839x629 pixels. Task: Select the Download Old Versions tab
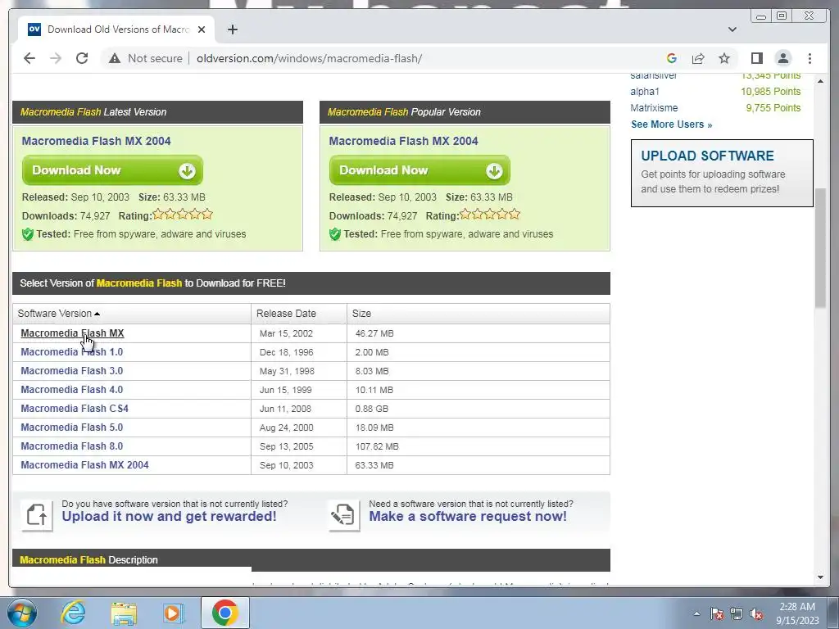[x=116, y=29]
